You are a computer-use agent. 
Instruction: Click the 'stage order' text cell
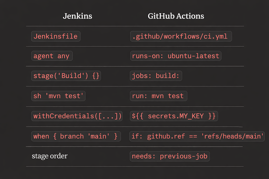coord(50,156)
